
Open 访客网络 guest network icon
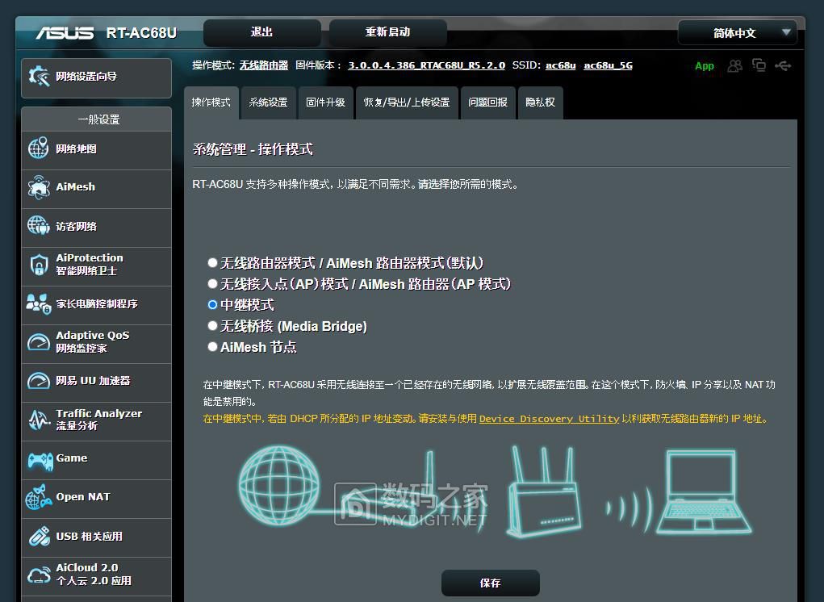39,226
